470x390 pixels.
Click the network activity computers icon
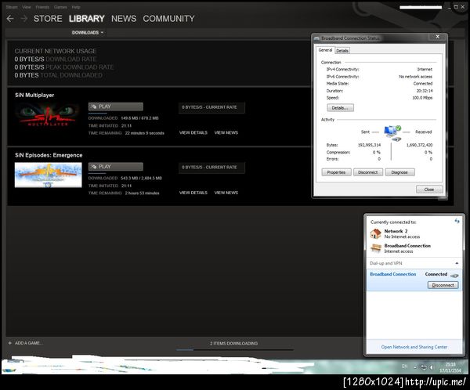392,133
